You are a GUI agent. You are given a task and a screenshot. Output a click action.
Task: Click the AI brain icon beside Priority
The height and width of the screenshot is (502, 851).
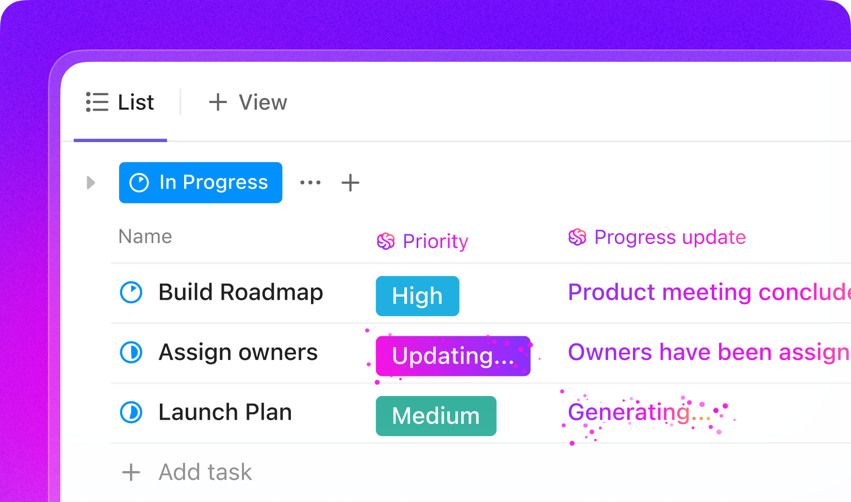point(386,241)
